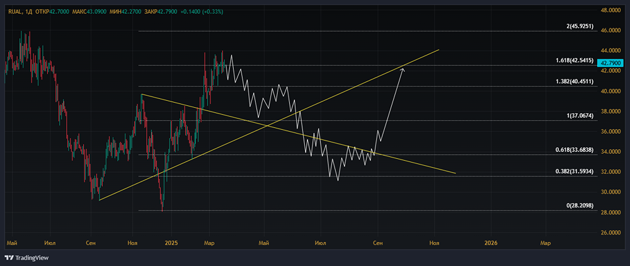This screenshot has height=266, width=630.
Task: Click the МИН 42.2700 low value
Action: pyautogui.click(x=125, y=11)
